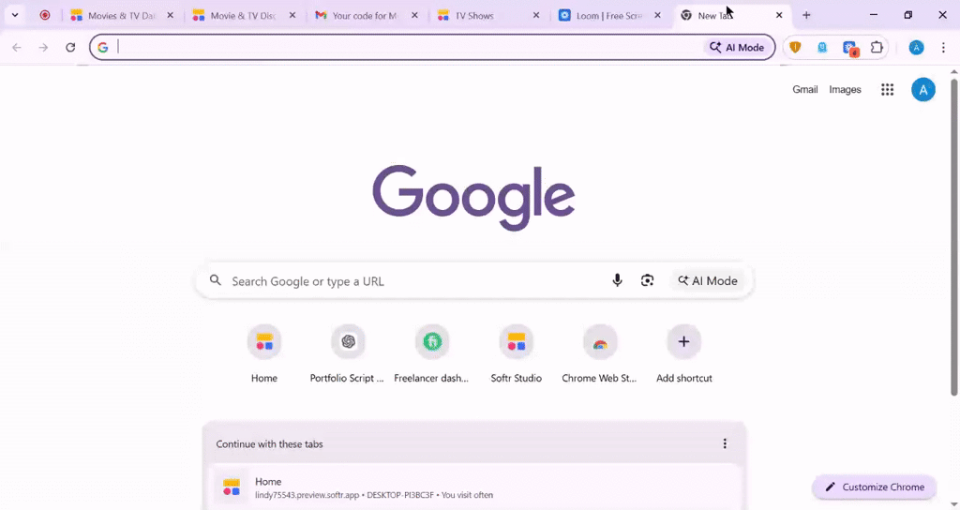Open 'Continue with these tabs' options menu

[x=725, y=443]
